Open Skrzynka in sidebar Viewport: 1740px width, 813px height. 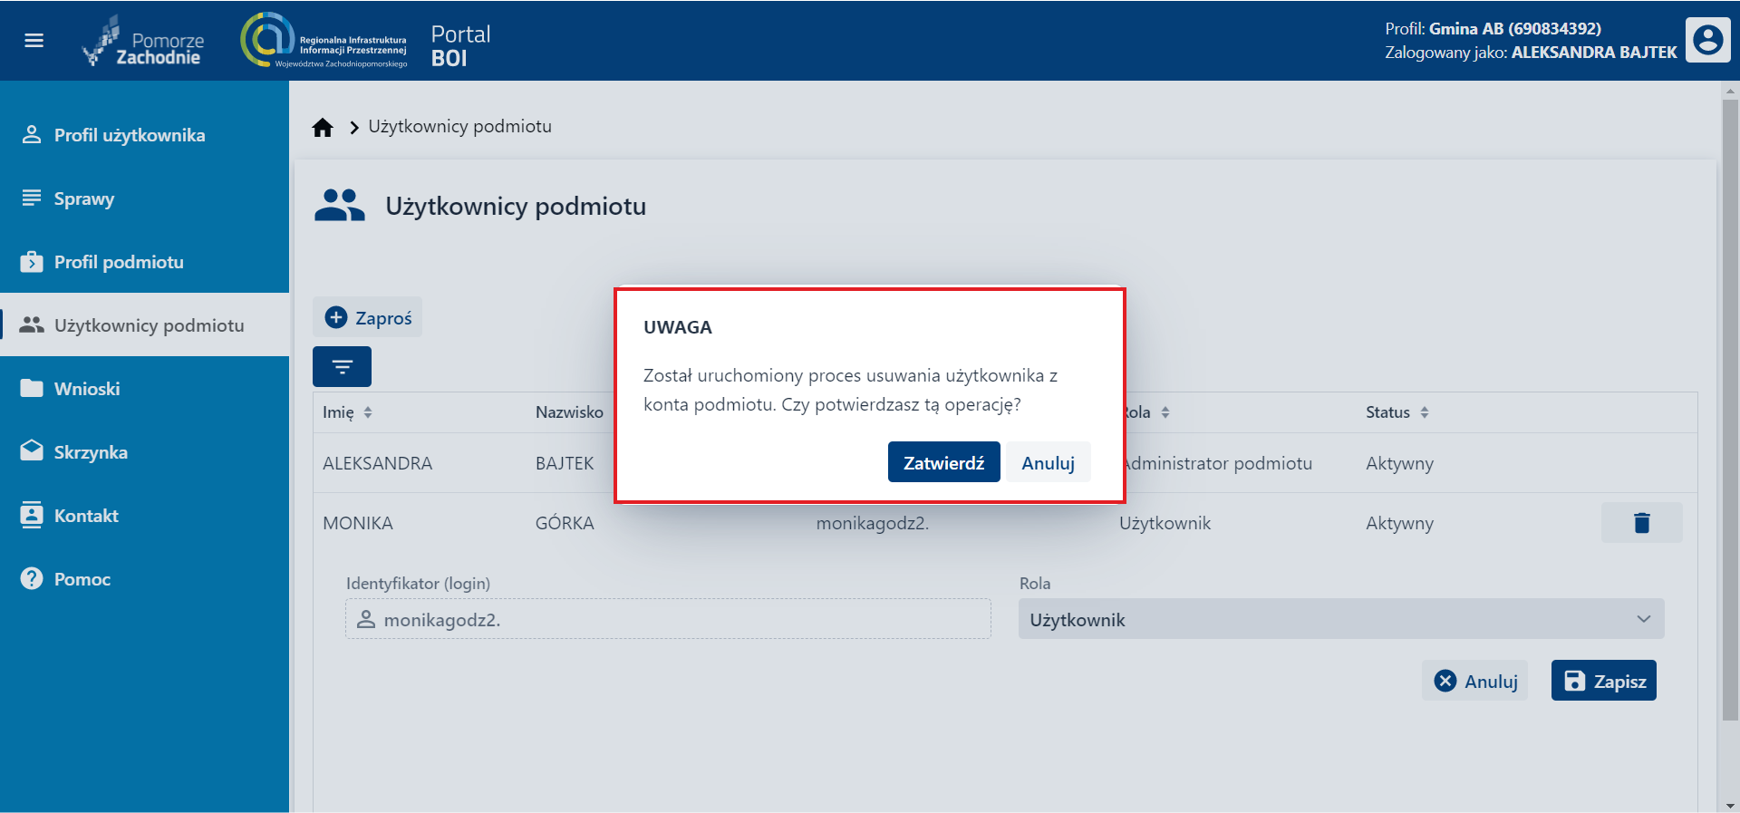[91, 452]
